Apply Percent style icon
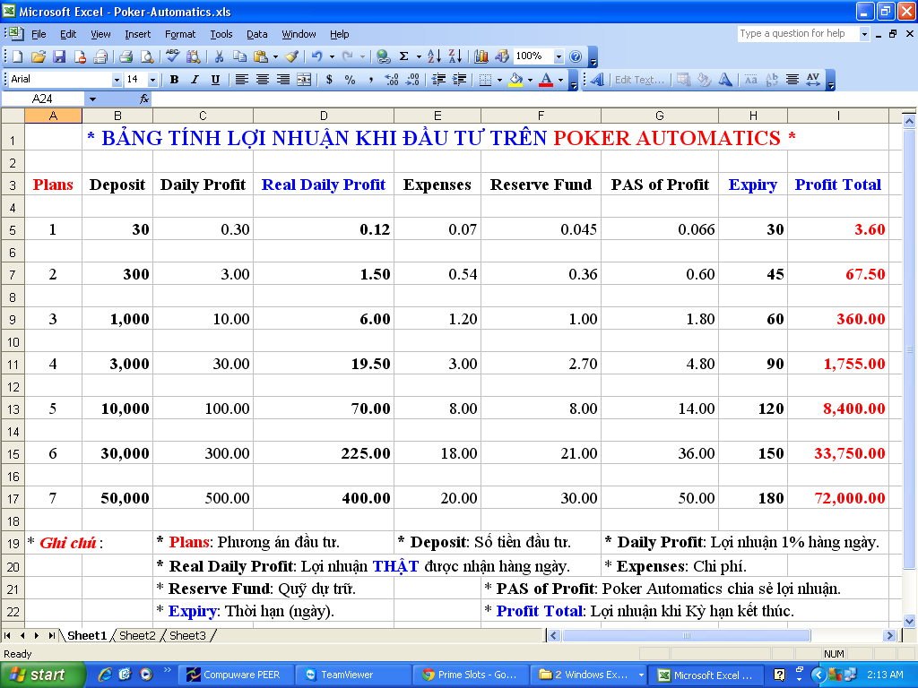The image size is (918, 688). pyautogui.click(x=351, y=80)
